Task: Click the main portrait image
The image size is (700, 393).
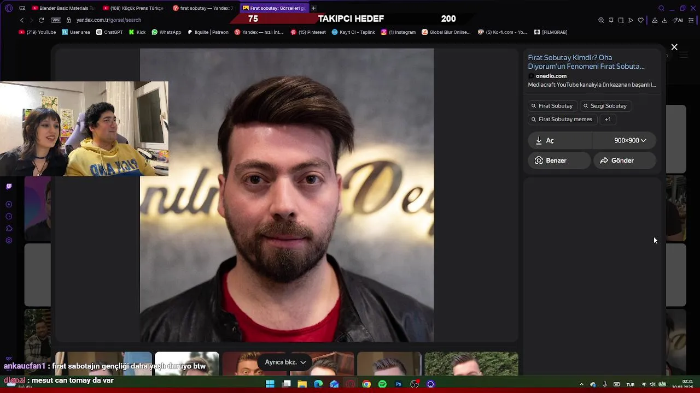Action: pos(287,195)
